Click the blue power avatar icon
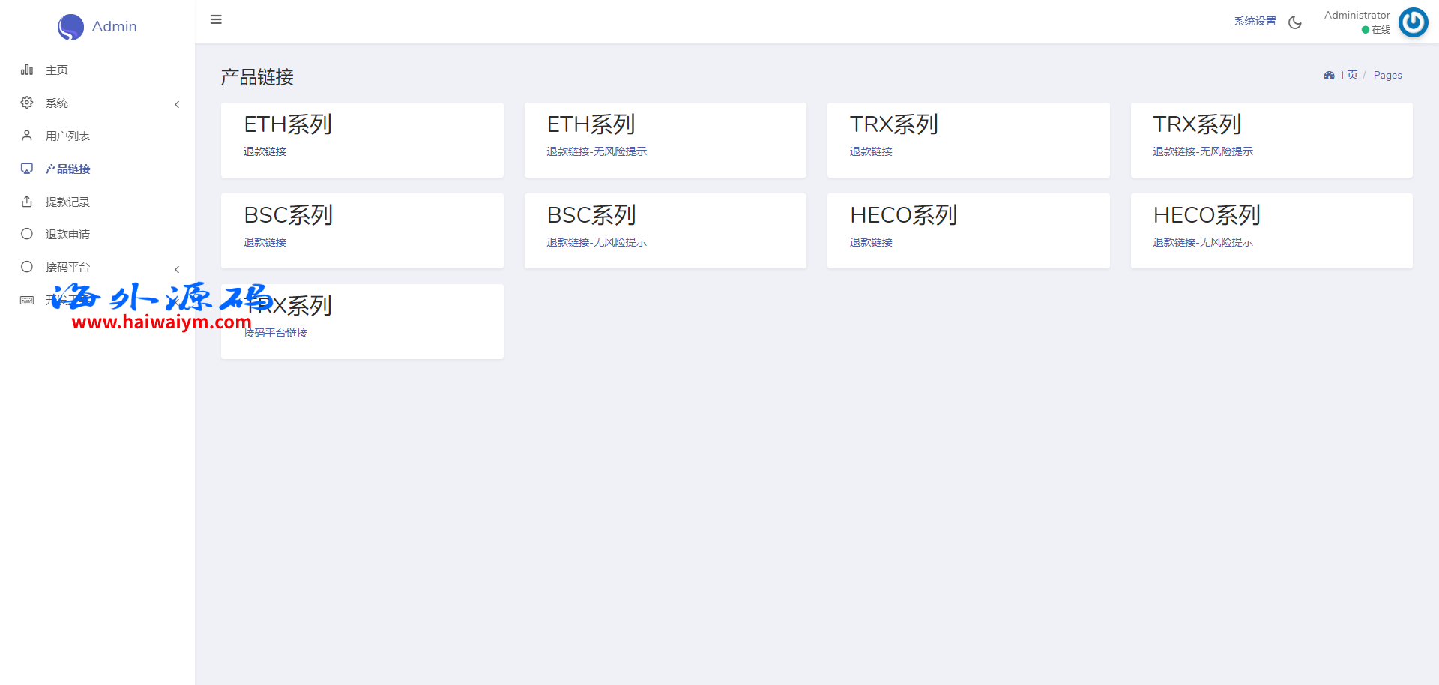 (1413, 22)
